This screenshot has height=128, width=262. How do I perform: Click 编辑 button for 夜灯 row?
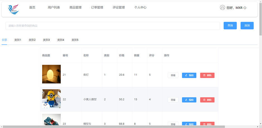coord(189,75)
